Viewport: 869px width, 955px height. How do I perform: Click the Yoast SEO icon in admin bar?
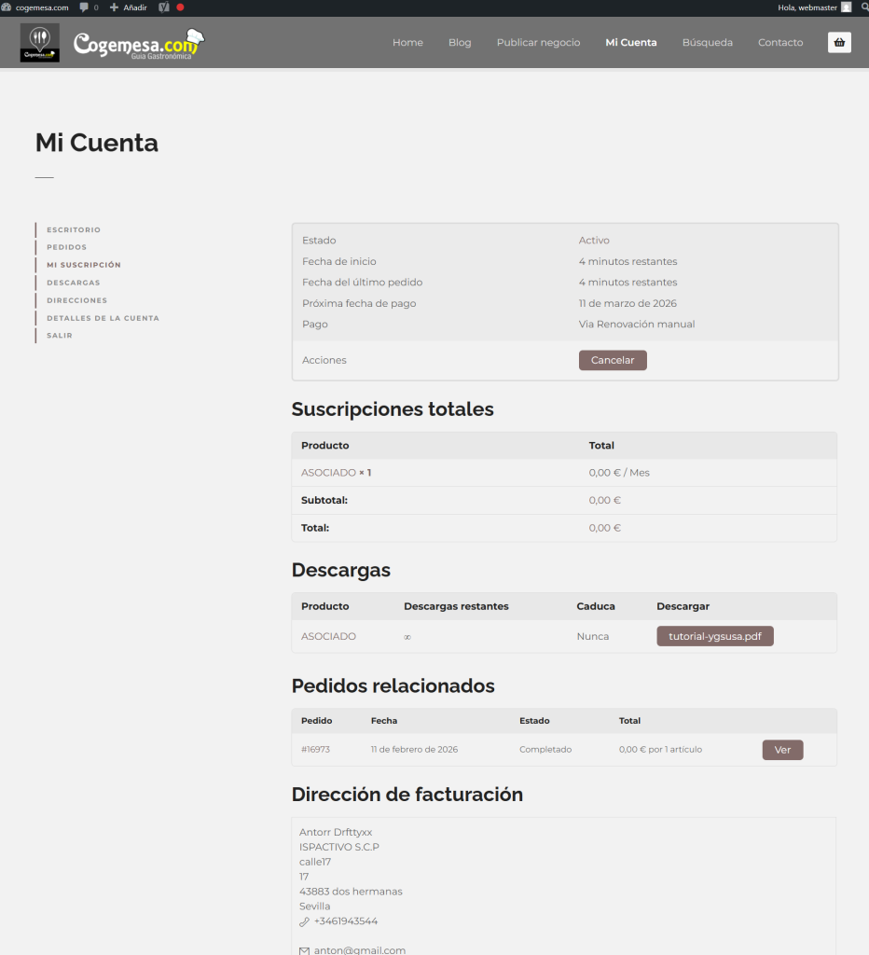[x=163, y=7]
